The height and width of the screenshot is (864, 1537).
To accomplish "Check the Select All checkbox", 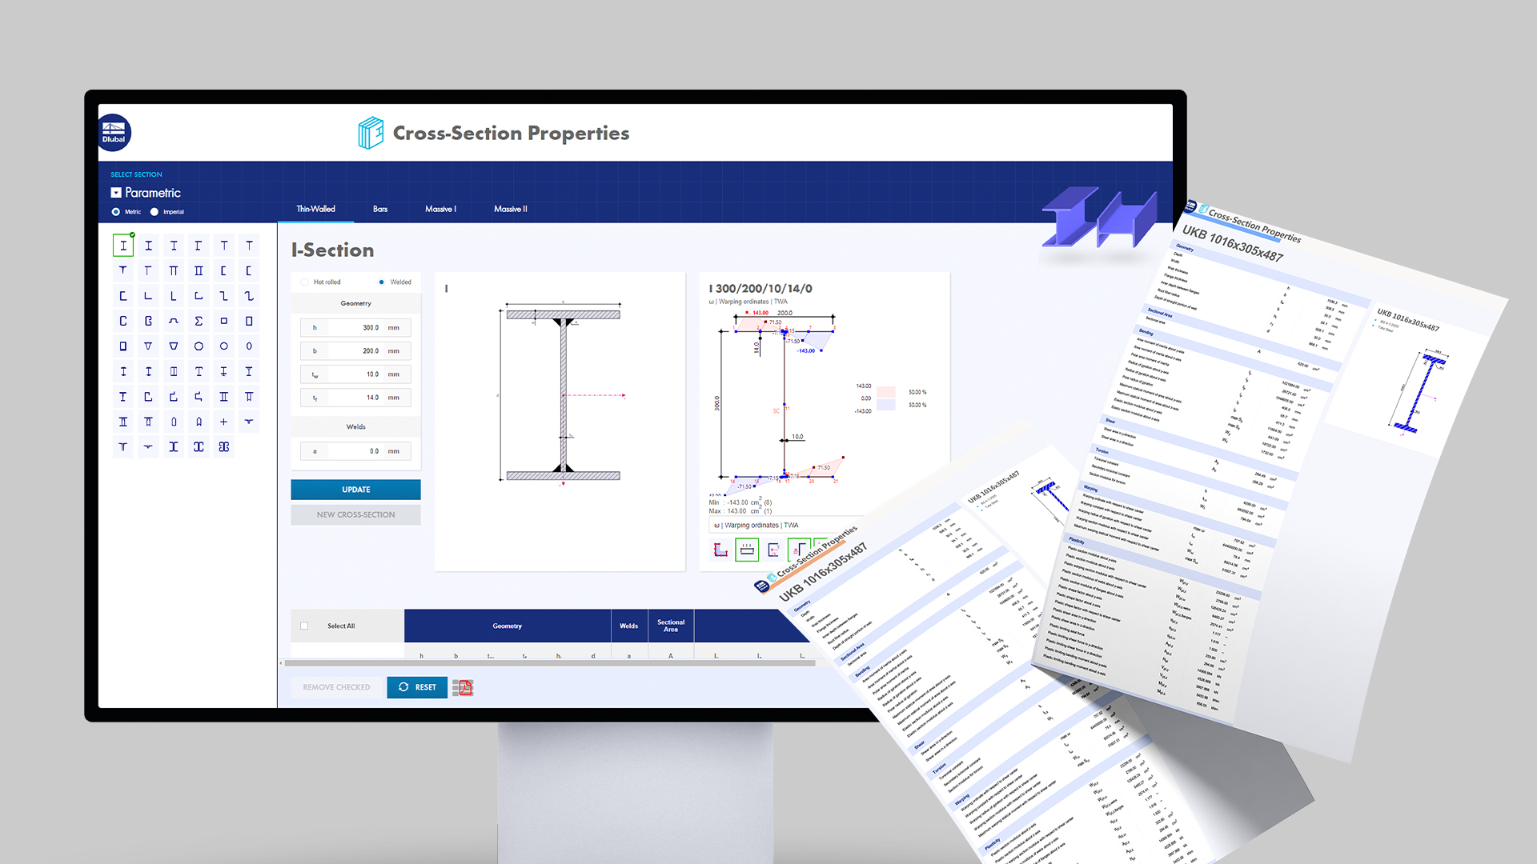I will 305,626.
